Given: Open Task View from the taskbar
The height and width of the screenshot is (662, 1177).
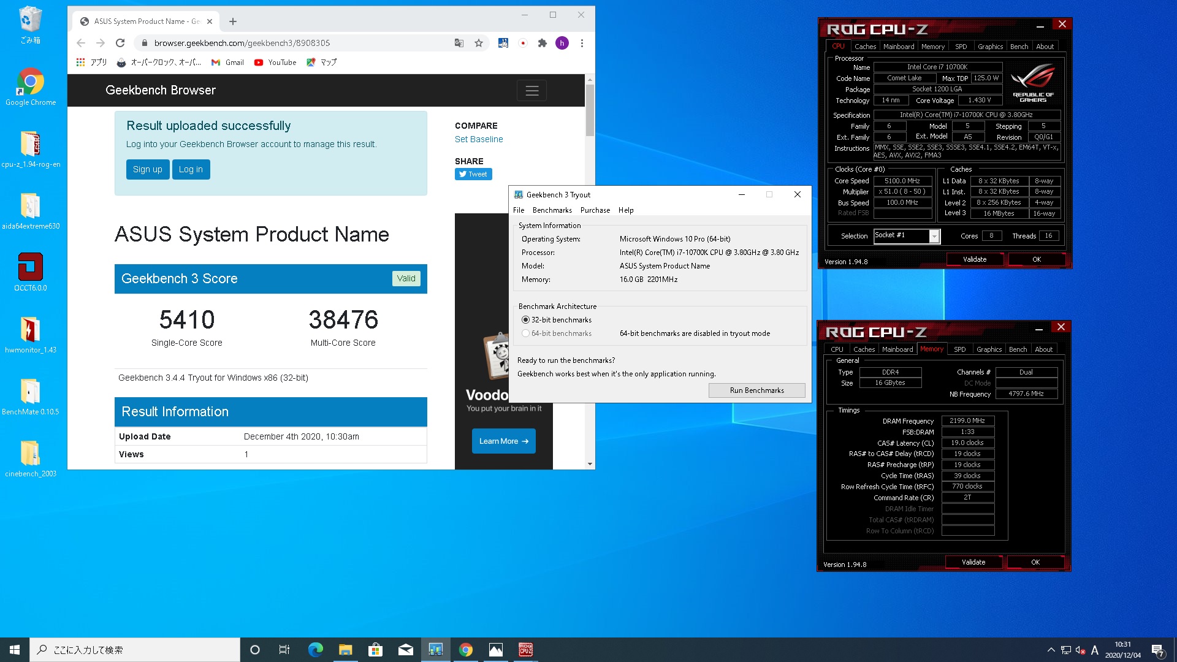Looking at the screenshot, I should coord(284,650).
